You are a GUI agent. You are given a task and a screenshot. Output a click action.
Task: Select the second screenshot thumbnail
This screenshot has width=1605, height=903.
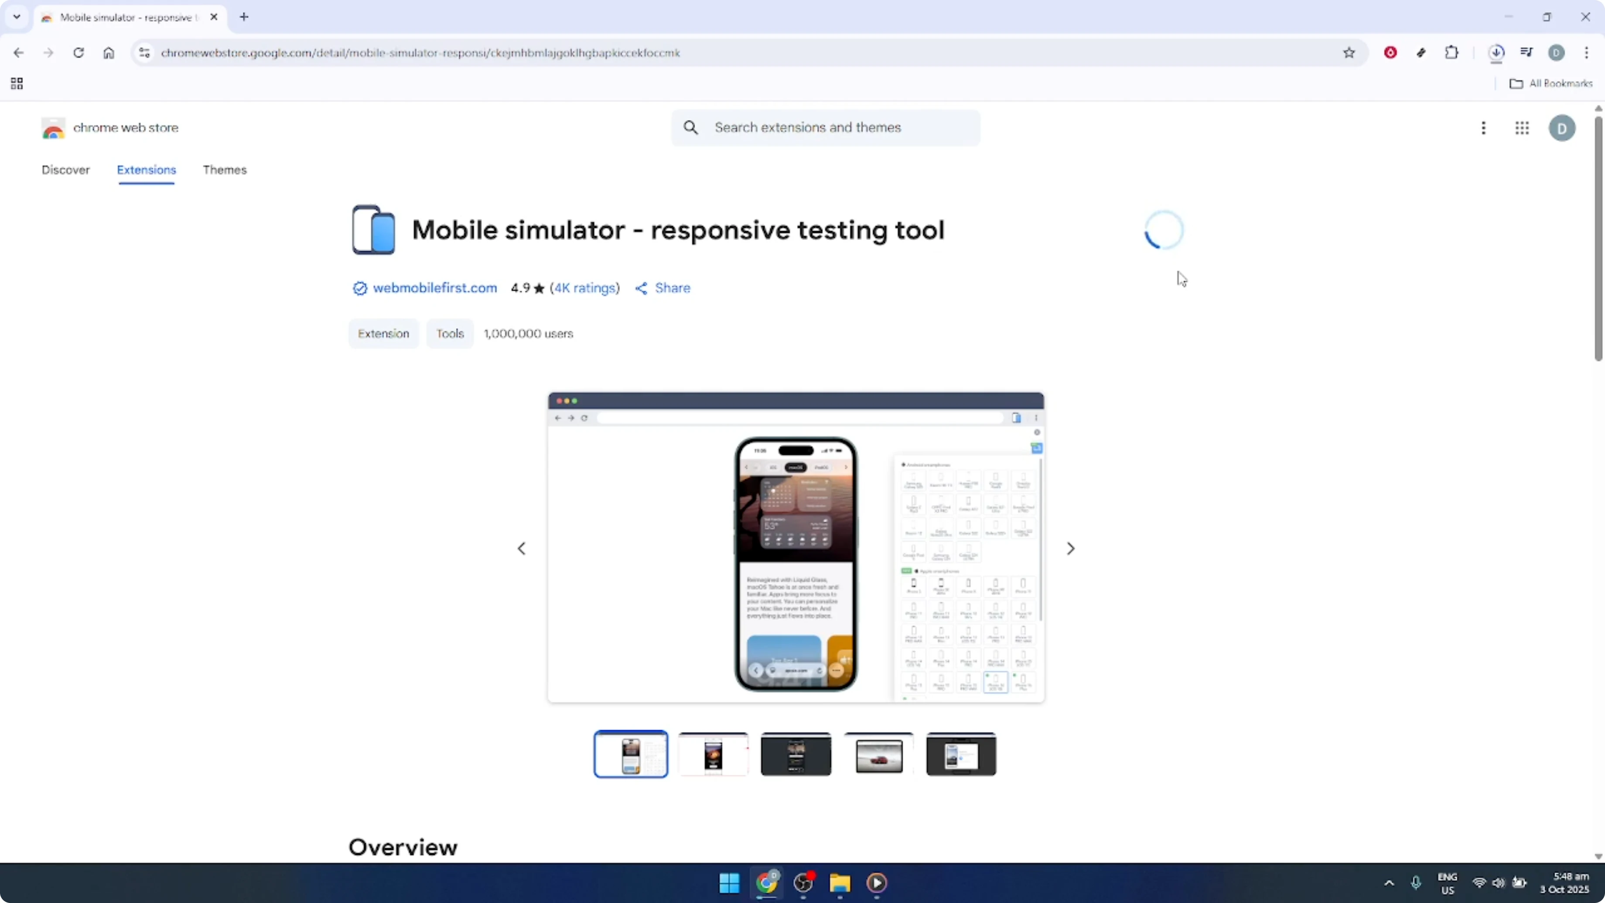tap(714, 754)
